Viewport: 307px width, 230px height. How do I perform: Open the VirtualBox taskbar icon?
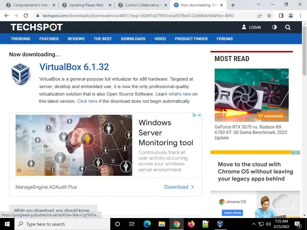point(220,224)
